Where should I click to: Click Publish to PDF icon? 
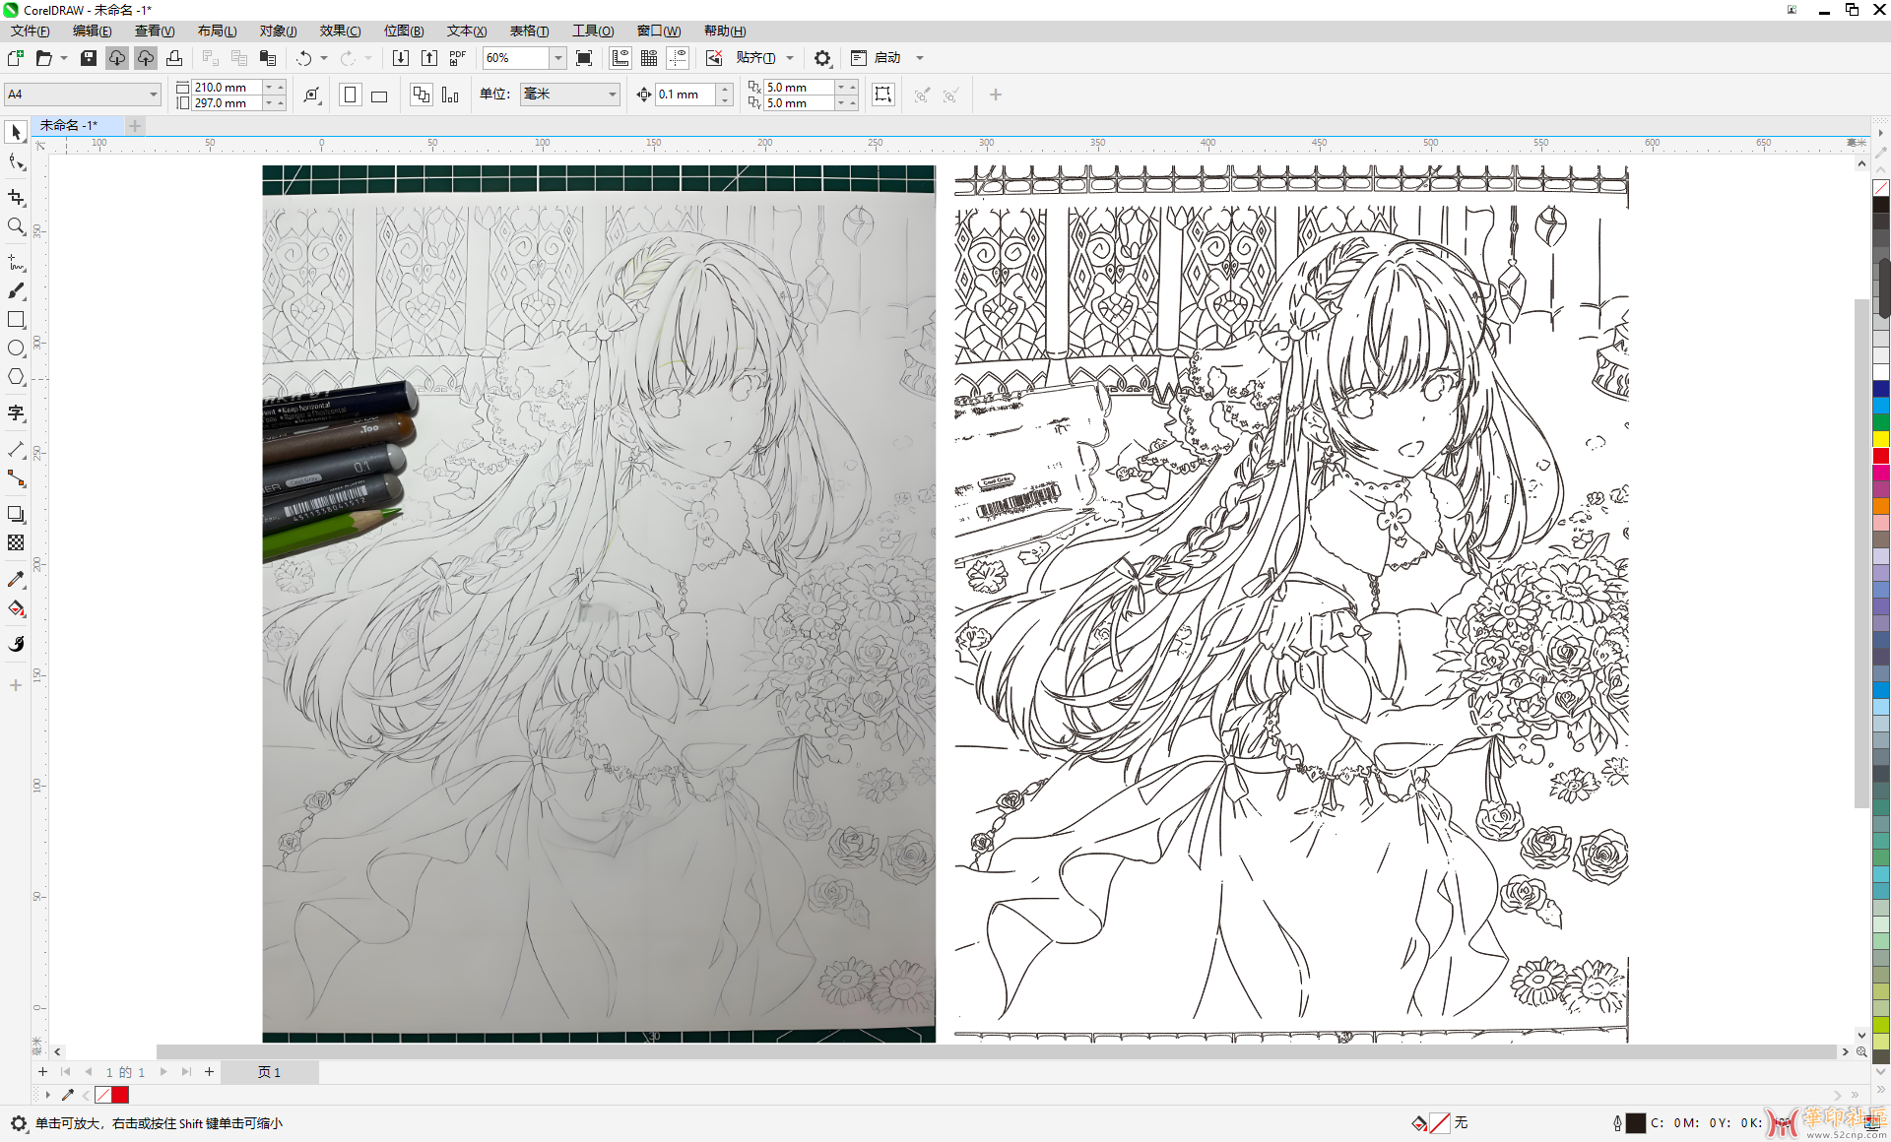click(x=458, y=58)
